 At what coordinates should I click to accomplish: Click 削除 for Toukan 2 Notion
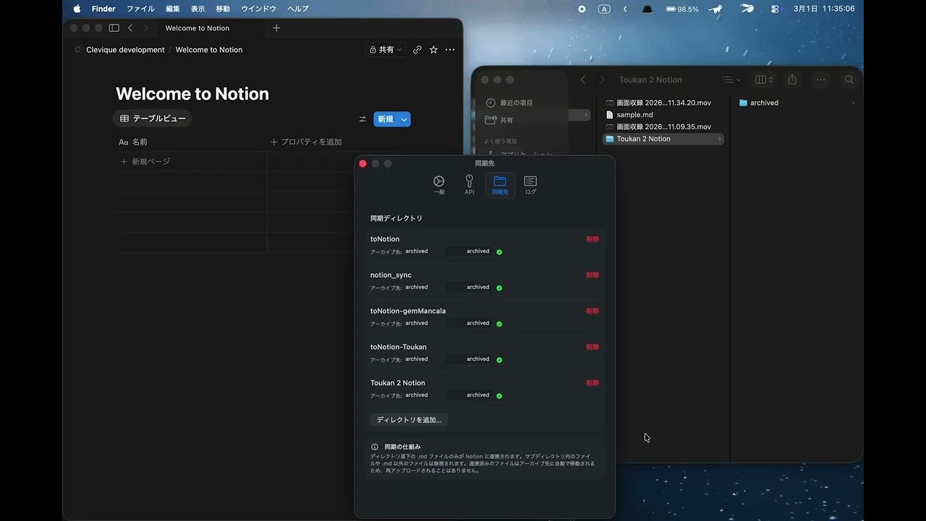[x=592, y=383]
